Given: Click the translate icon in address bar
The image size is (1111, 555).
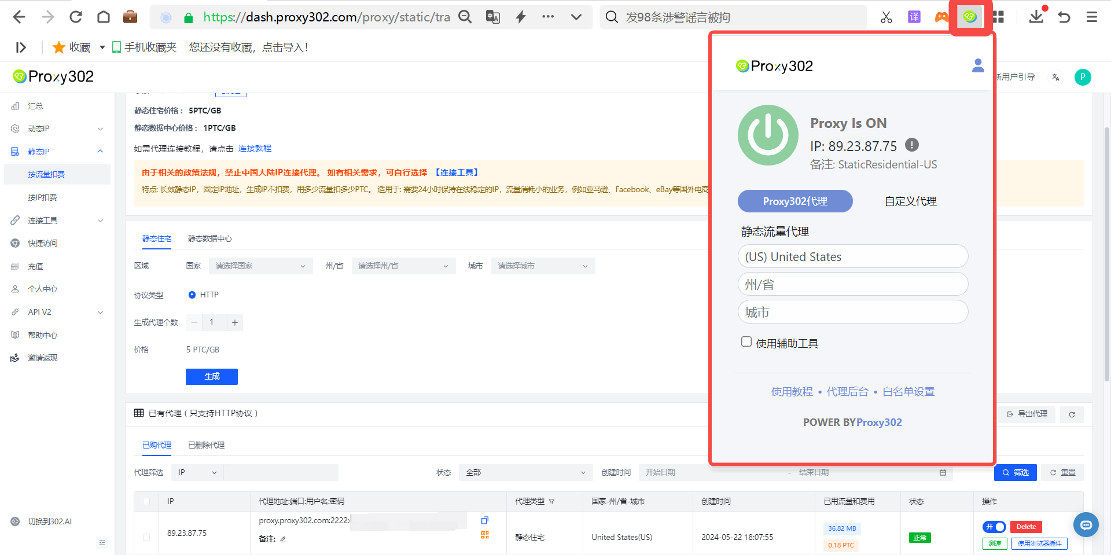Looking at the screenshot, I should (x=492, y=17).
